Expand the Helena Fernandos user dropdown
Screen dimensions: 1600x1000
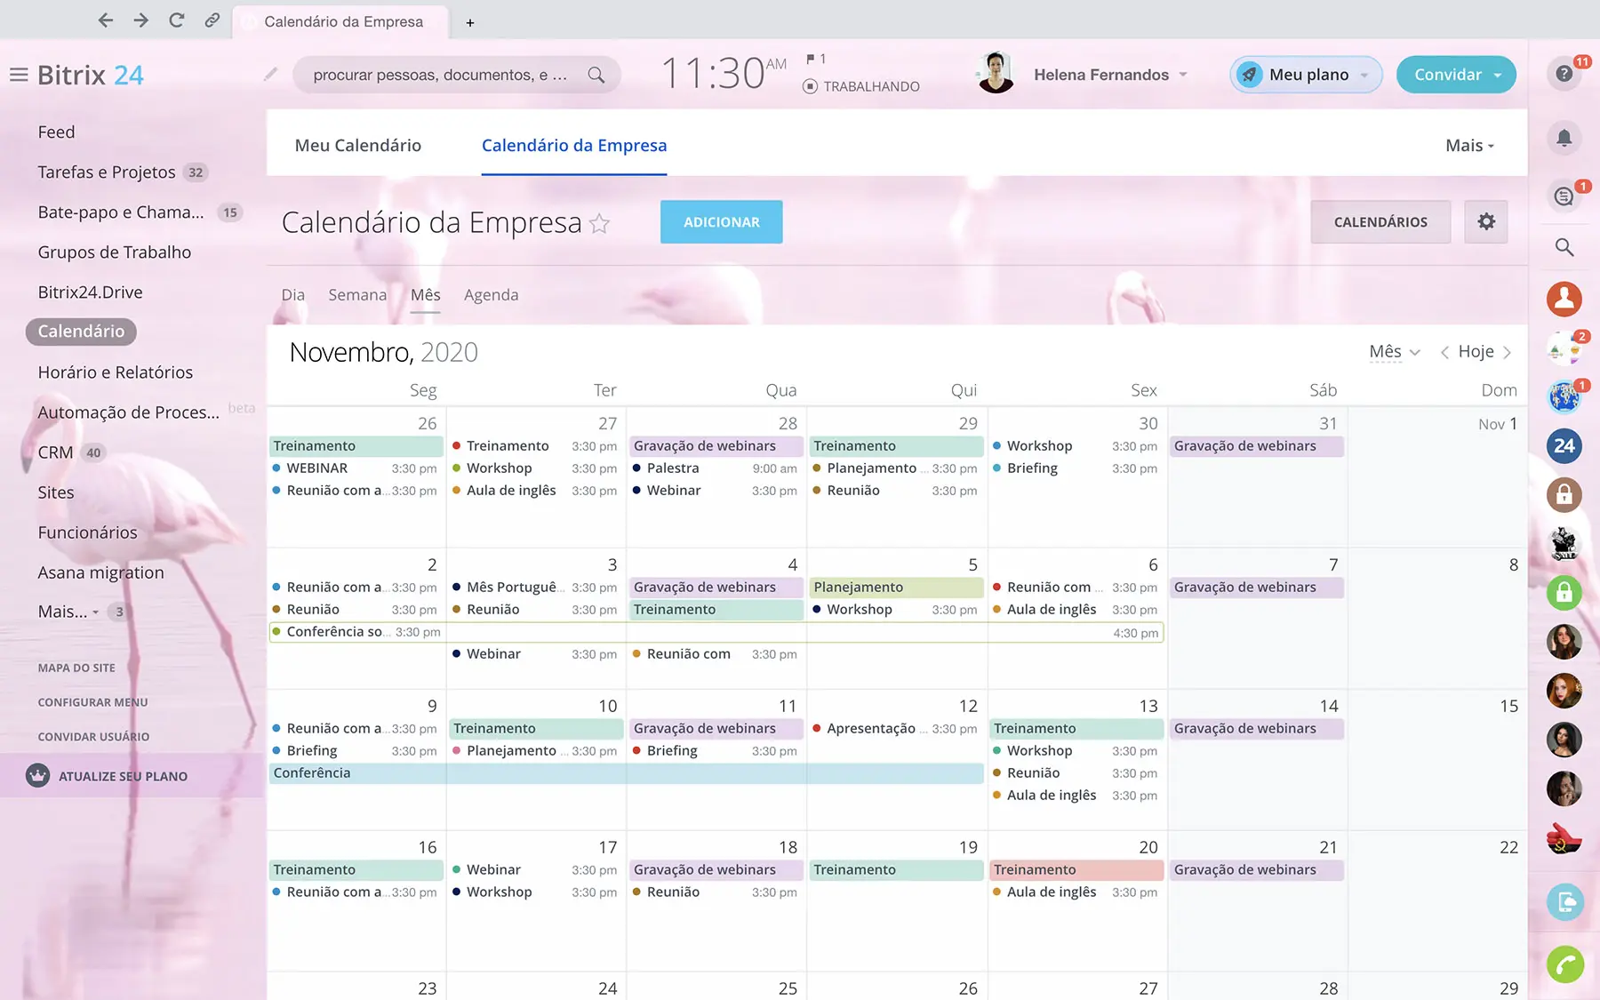click(1183, 75)
